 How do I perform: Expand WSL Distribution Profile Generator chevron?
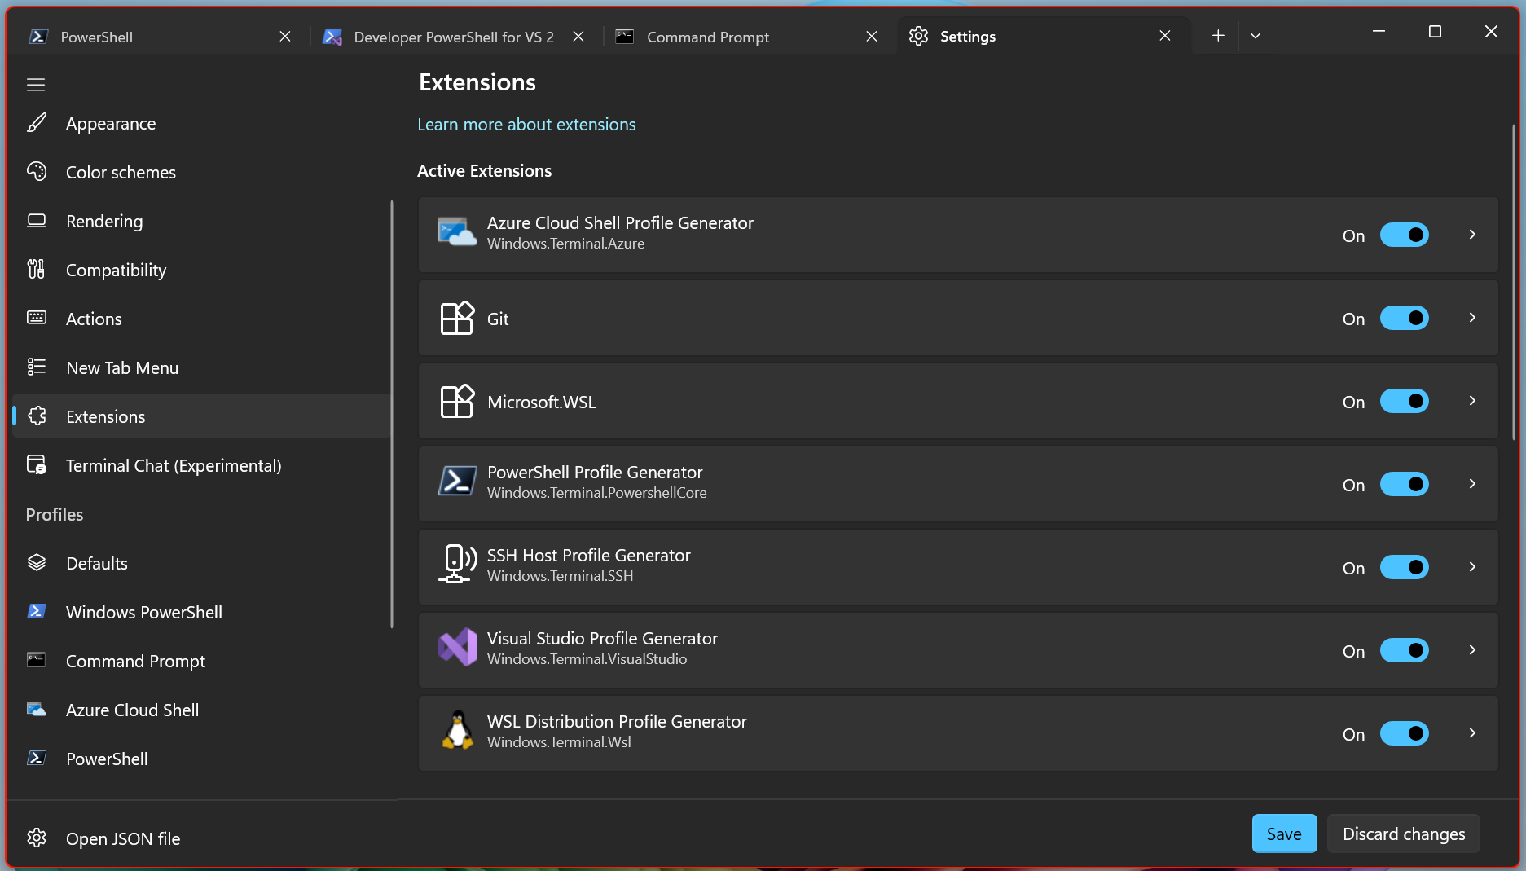[x=1472, y=733]
